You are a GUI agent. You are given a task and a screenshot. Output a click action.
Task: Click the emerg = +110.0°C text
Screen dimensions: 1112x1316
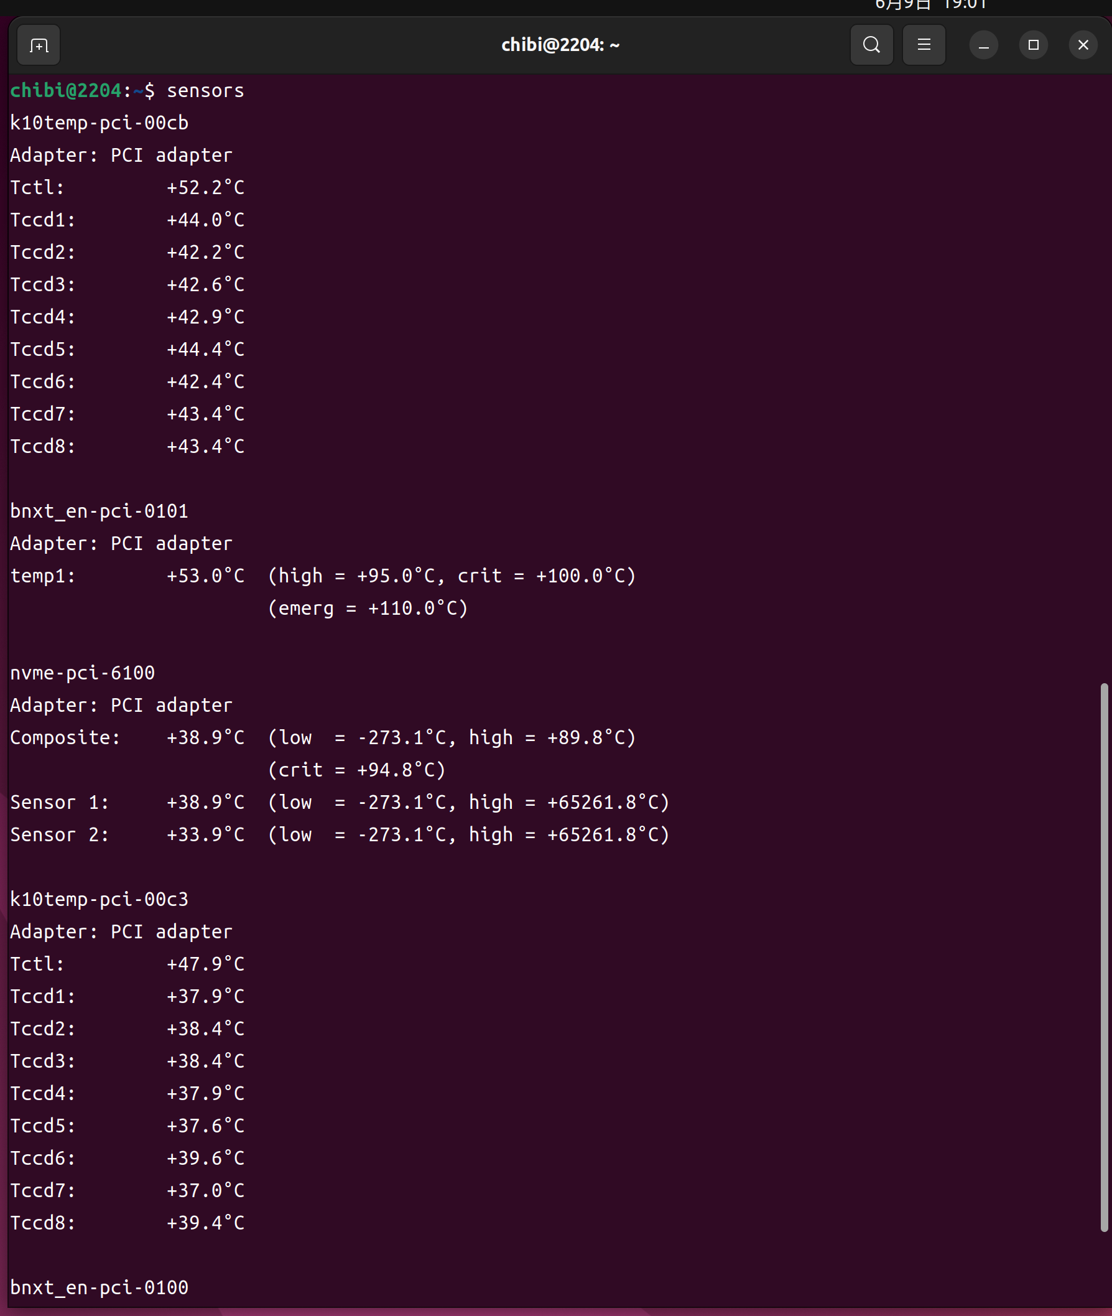click(x=368, y=609)
